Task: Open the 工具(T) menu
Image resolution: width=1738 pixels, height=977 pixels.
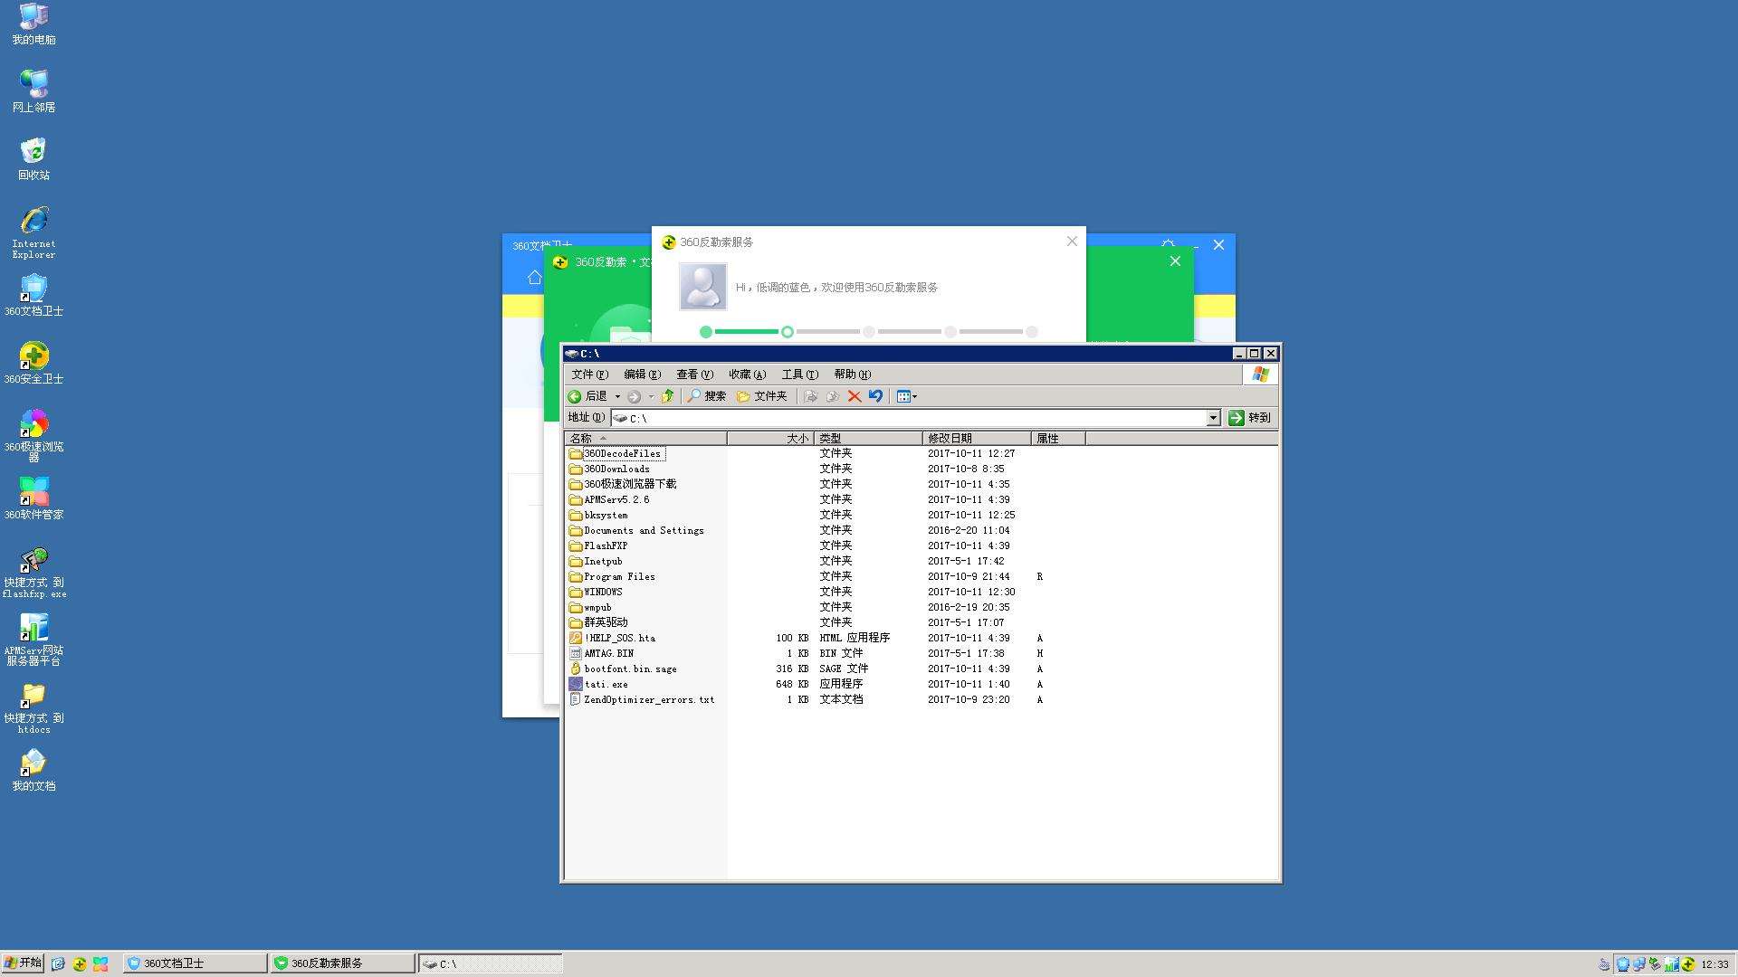Action: click(x=799, y=375)
